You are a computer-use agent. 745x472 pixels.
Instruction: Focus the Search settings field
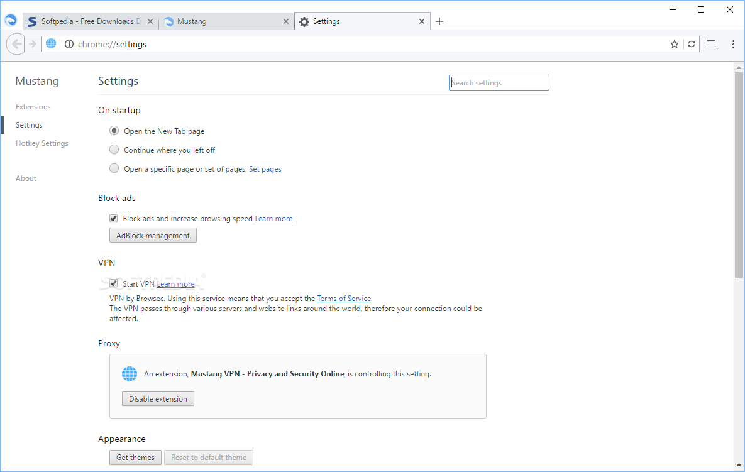(x=499, y=82)
